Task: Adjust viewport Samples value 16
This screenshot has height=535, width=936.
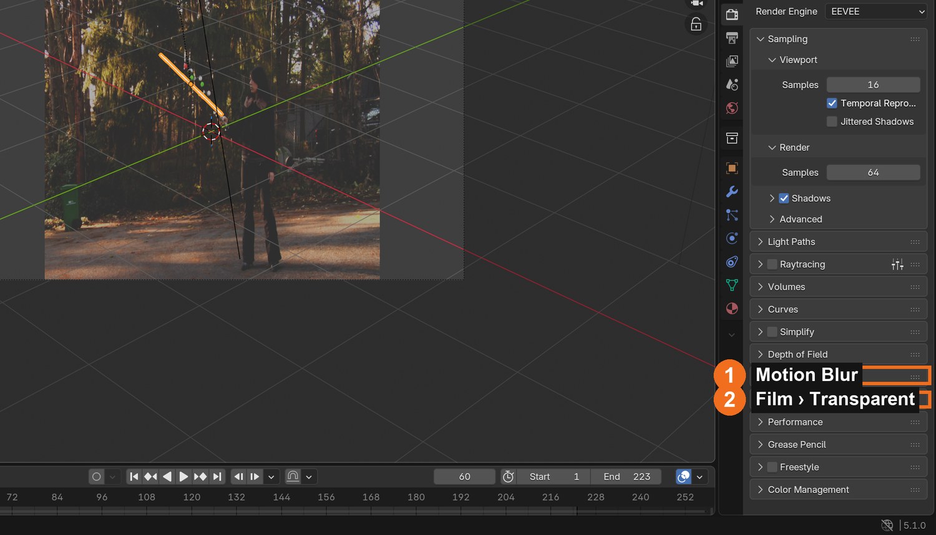Action: point(873,85)
